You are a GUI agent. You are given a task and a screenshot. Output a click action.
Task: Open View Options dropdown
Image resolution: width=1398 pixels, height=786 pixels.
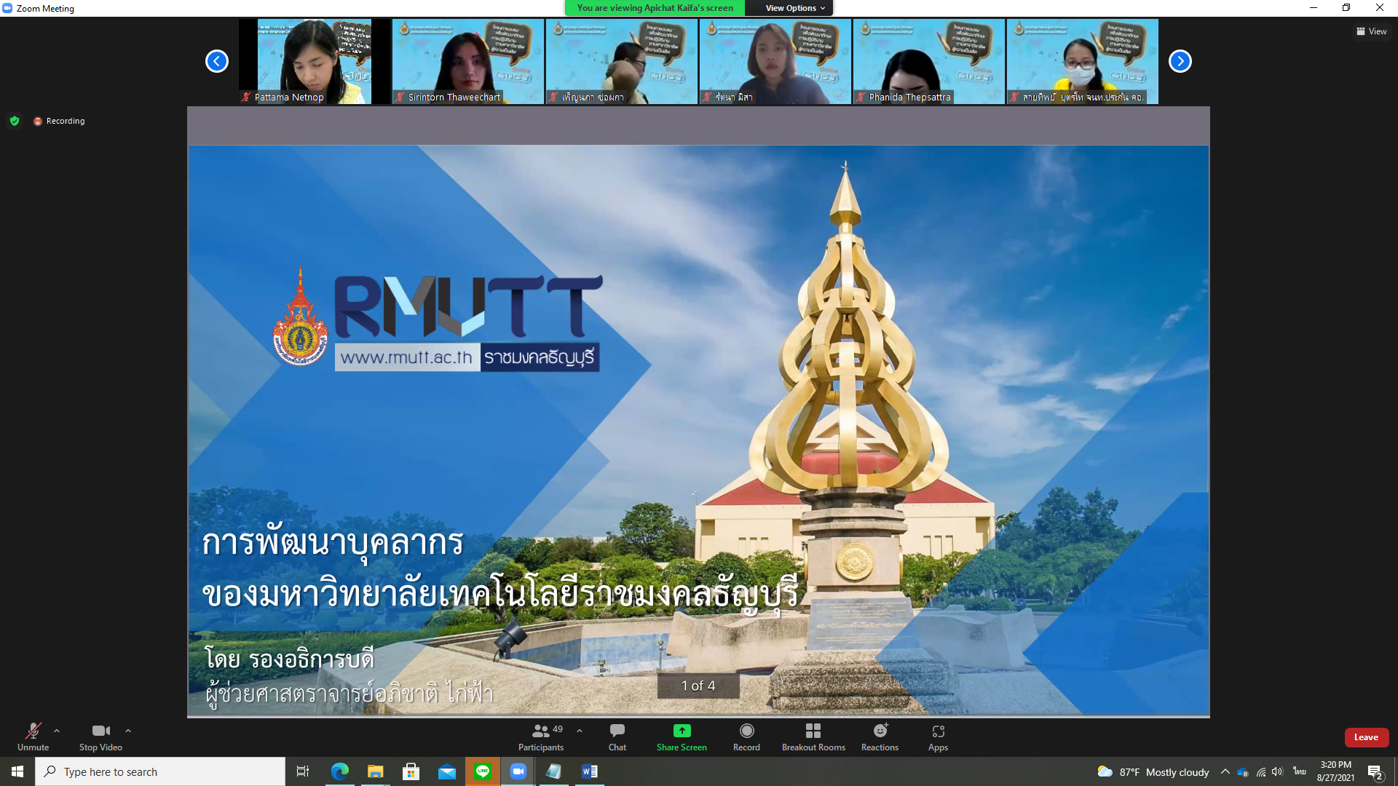pos(795,8)
